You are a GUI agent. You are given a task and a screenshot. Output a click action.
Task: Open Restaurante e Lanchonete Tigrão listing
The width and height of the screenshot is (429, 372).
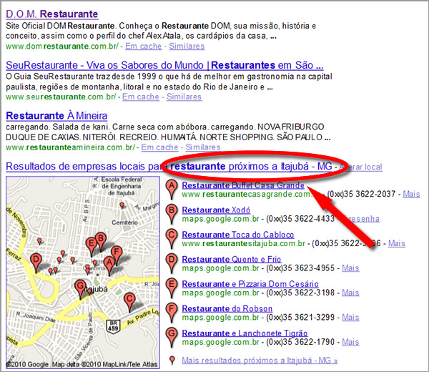pos(246,333)
